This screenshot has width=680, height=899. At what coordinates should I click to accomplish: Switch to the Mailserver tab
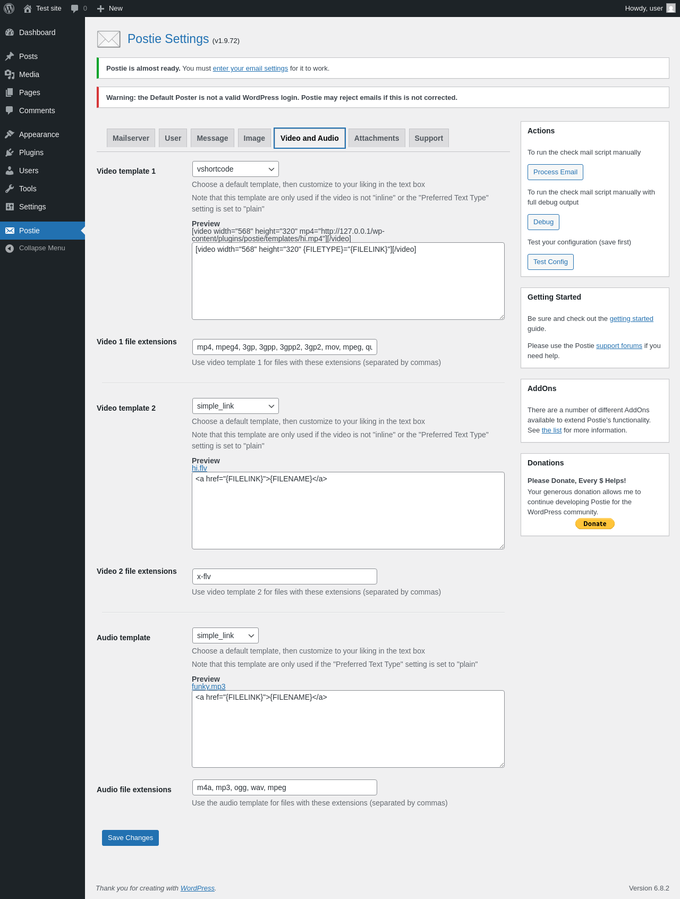pos(131,138)
